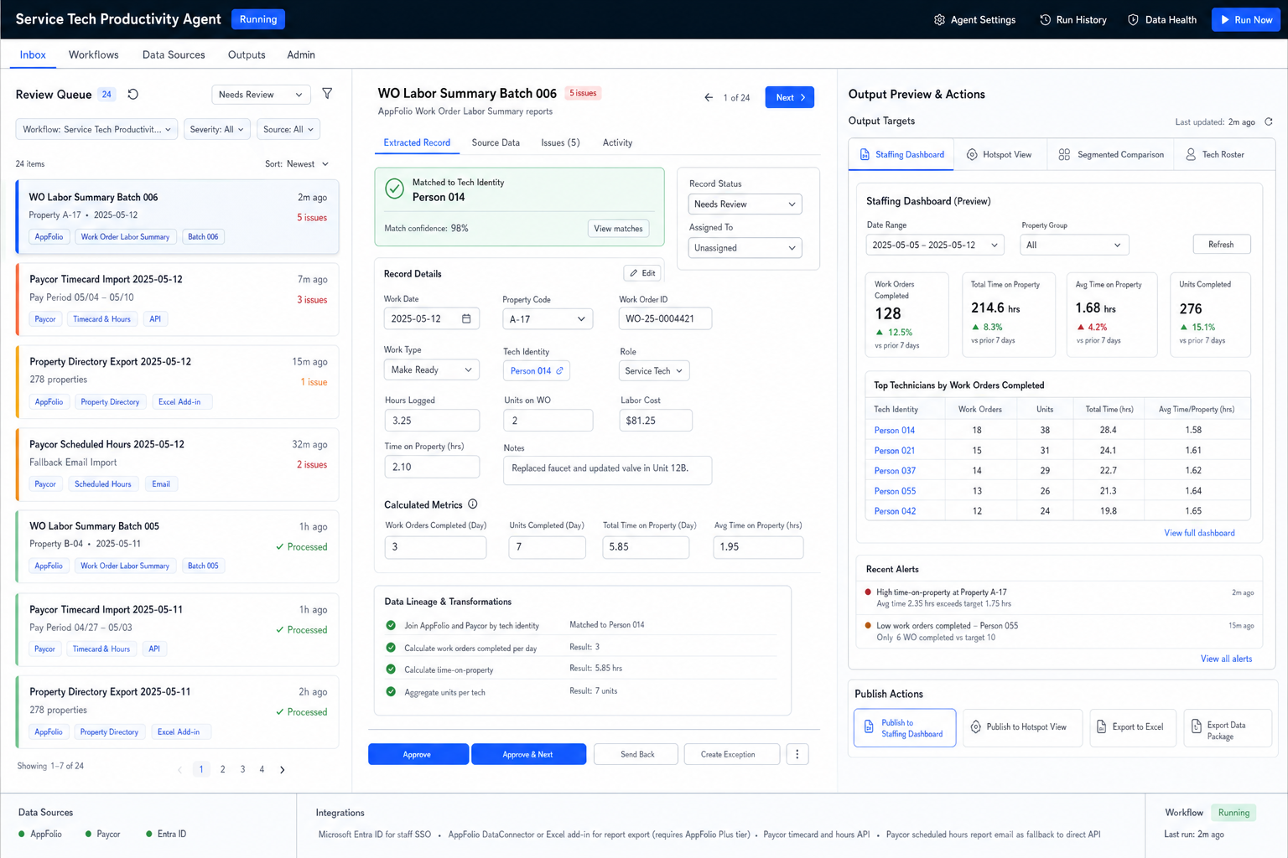Go to page 2 of queue
The image size is (1288, 858).
pos(222,769)
